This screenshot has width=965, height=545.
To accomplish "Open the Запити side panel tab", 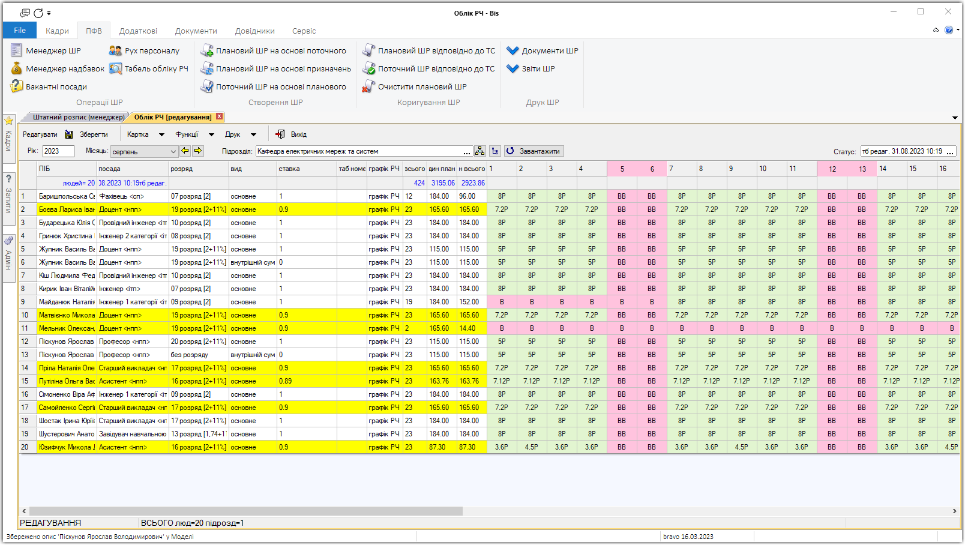I will click(8, 200).
